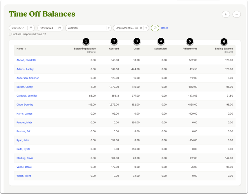
Task: Open the more options ellipsis button
Action: click(x=237, y=14)
